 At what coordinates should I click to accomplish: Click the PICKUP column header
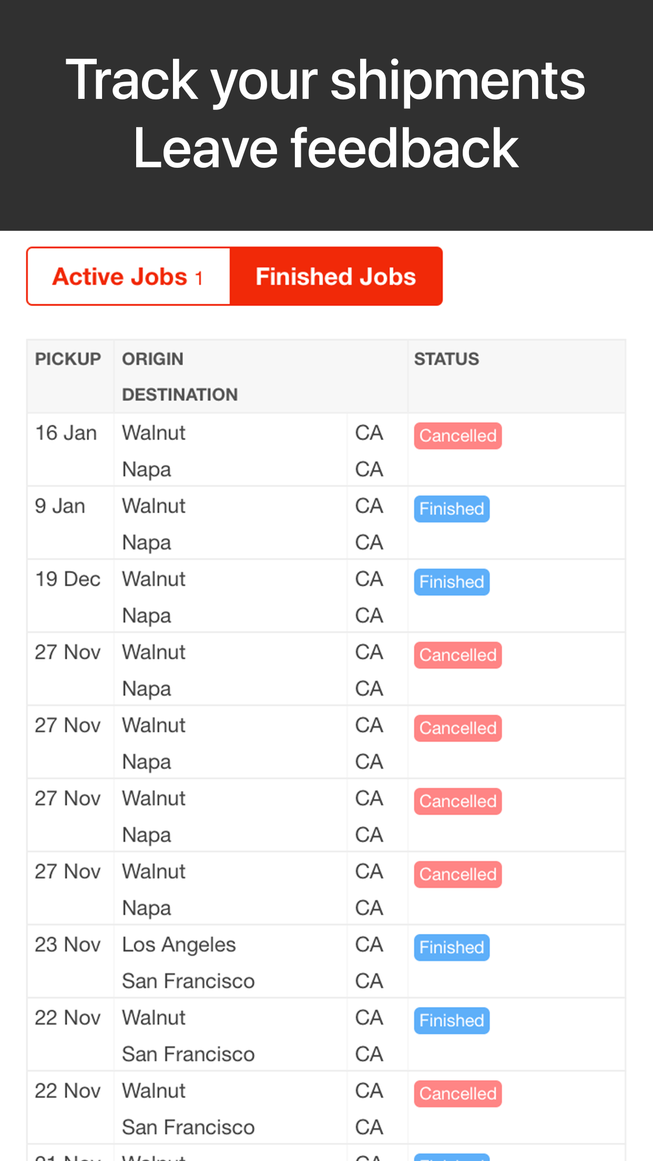tap(68, 359)
